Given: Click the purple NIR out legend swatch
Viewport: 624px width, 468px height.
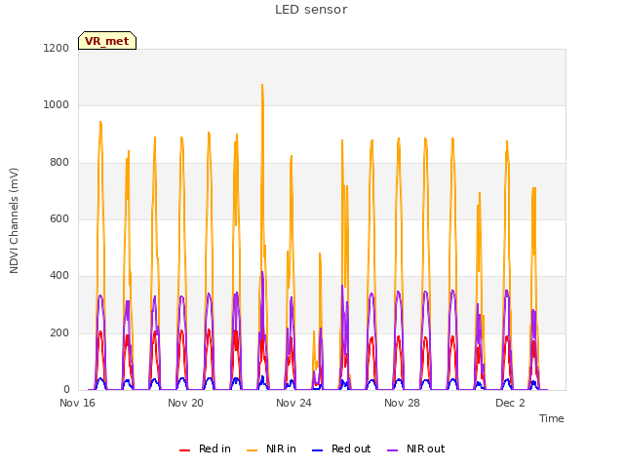Looking at the screenshot, I should tap(392, 450).
